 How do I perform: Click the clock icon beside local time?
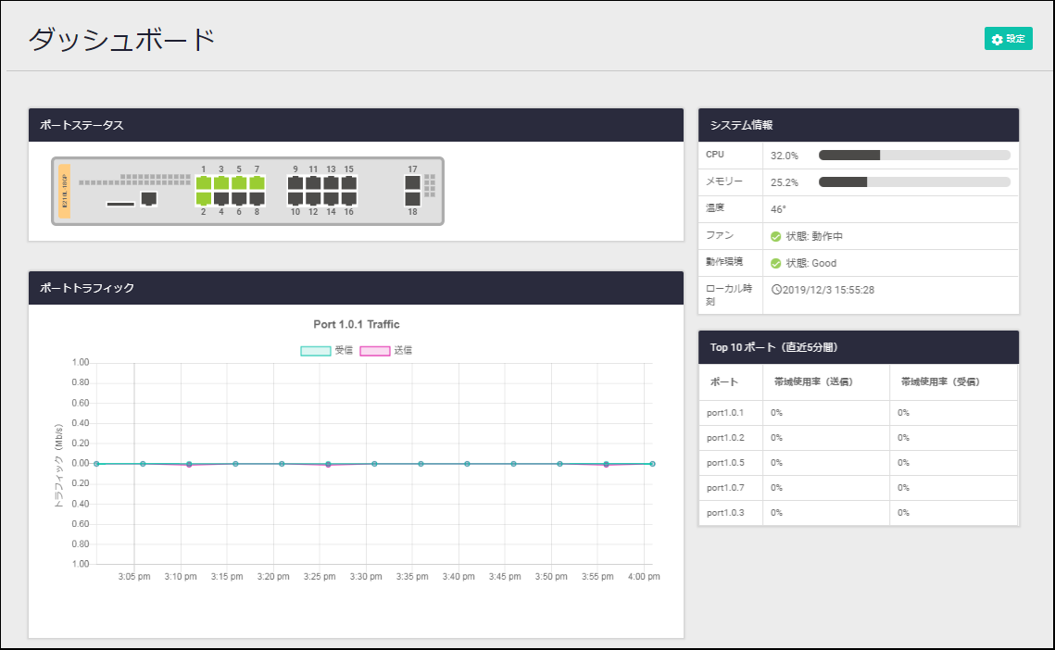[x=776, y=290]
